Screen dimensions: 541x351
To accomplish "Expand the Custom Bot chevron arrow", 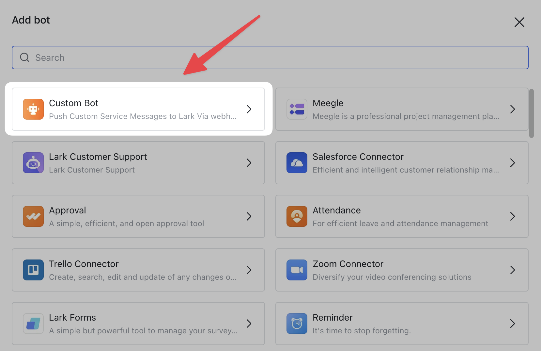I will tap(249, 109).
